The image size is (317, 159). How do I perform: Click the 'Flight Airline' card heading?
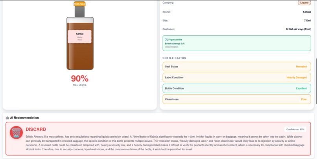click(175, 40)
